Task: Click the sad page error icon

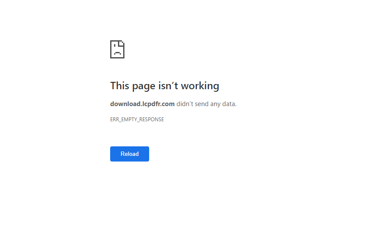Action: 117,49
